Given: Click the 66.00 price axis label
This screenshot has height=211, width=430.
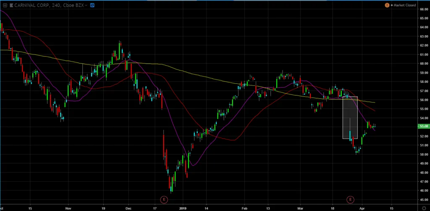Looking at the screenshot, I should (424, 9).
